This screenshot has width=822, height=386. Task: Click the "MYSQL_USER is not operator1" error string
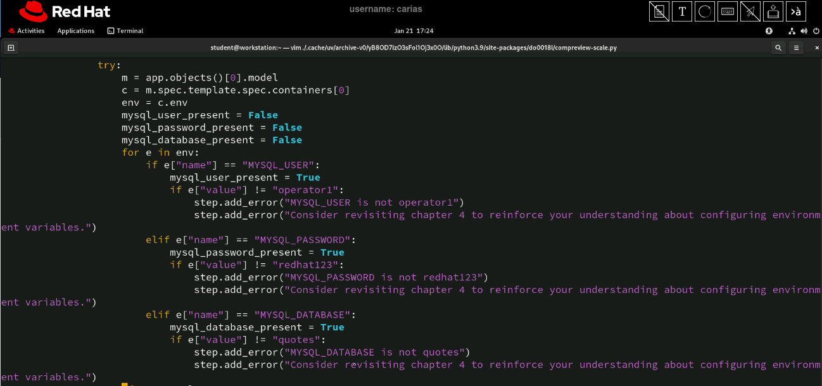[x=372, y=202]
